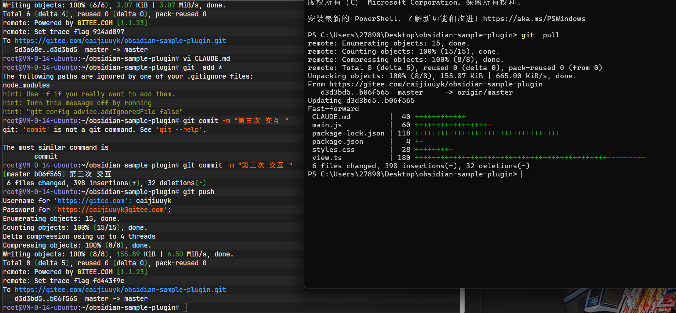Click '3.07 KiB' in the top Writing objects line

coord(132,5)
